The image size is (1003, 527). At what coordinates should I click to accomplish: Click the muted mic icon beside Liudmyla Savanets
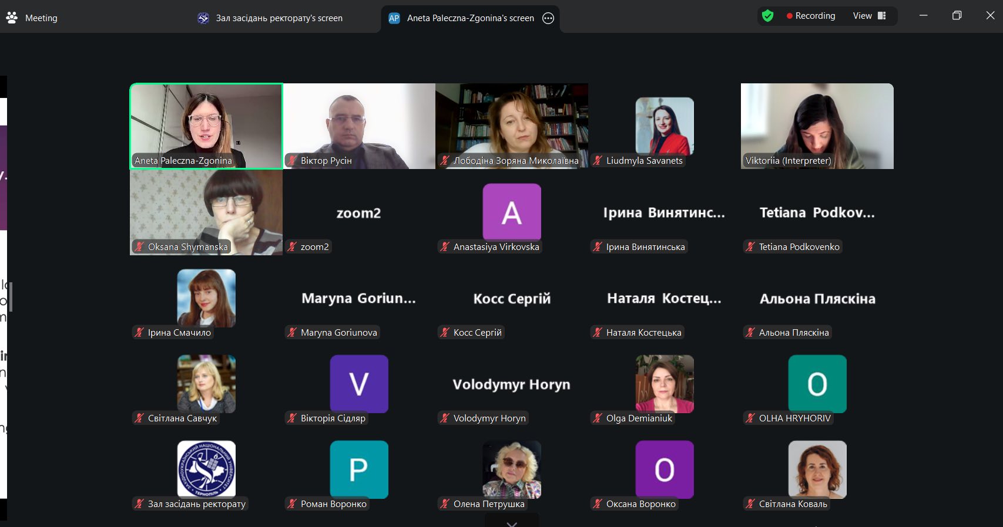click(598, 161)
